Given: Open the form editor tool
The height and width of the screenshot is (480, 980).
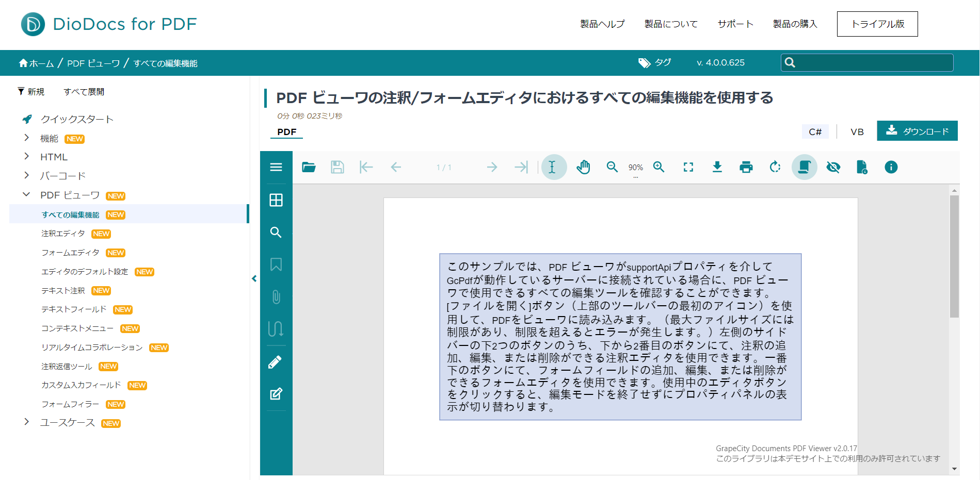Looking at the screenshot, I should click(276, 394).
